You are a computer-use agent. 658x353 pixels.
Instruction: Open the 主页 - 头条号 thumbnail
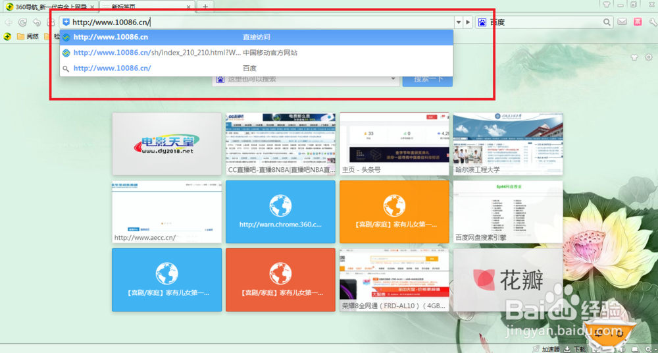point(394,144)
